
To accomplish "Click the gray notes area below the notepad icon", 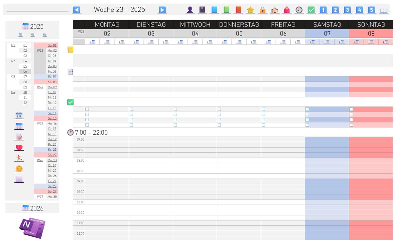I will tap(233, 60).
